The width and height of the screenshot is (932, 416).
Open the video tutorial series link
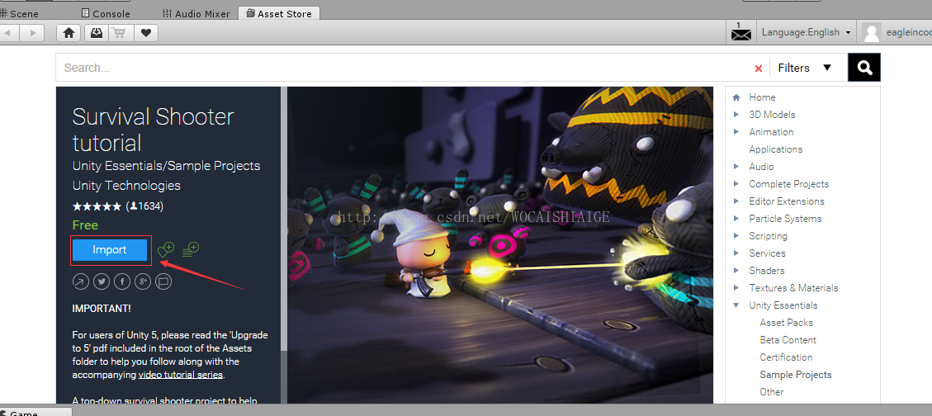(181, 375)
